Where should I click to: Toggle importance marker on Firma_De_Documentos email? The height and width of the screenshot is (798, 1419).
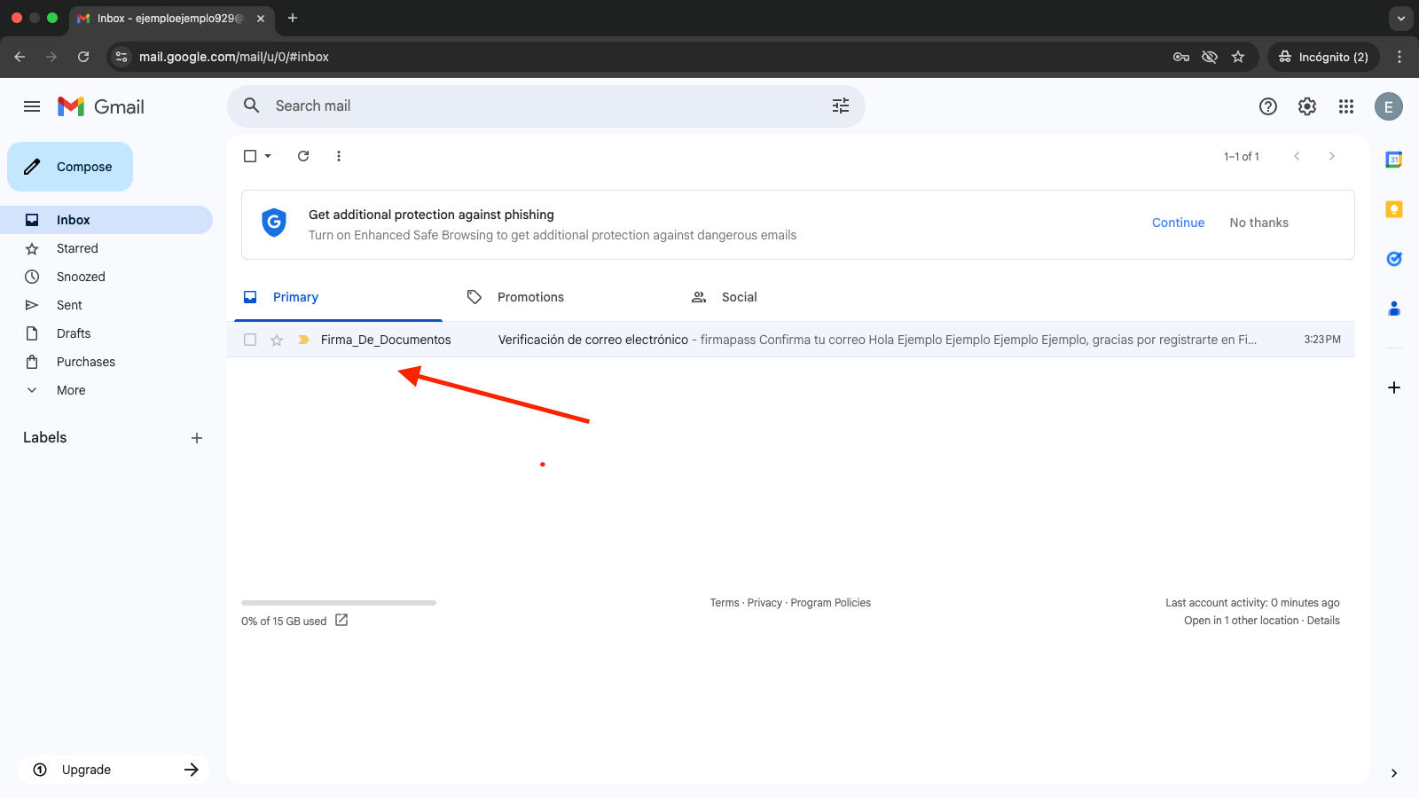tap(303, 340)
